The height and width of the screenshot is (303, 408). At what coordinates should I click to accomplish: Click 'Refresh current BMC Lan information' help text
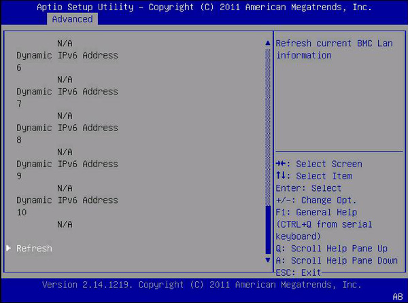(x=335, y=49)
